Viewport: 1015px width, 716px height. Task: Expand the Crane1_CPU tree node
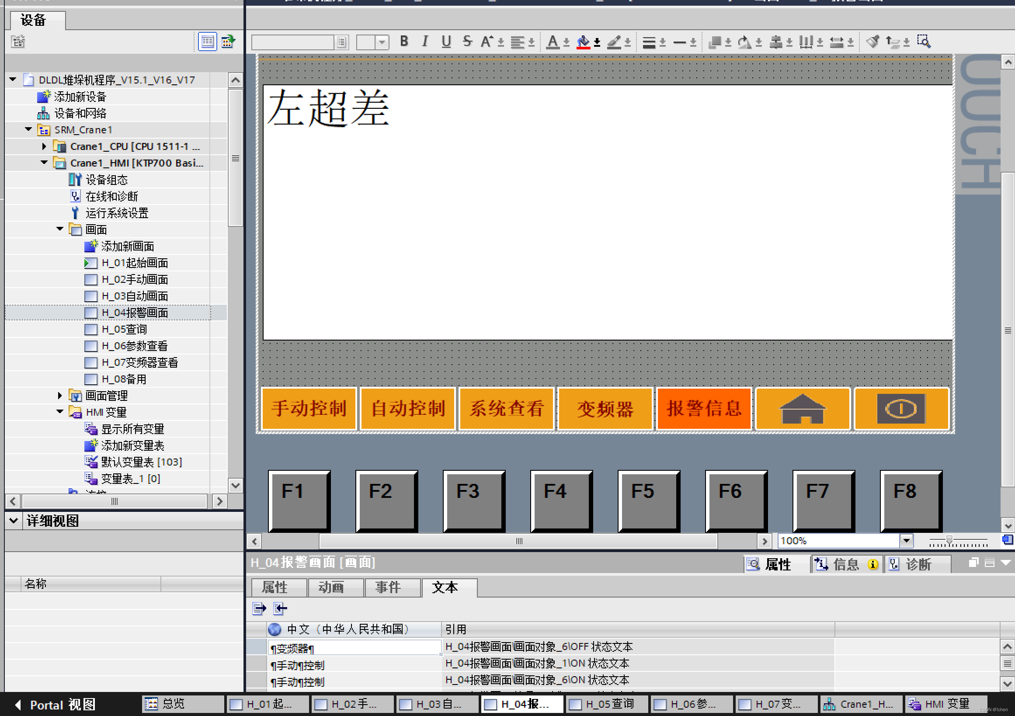point(44,146)
